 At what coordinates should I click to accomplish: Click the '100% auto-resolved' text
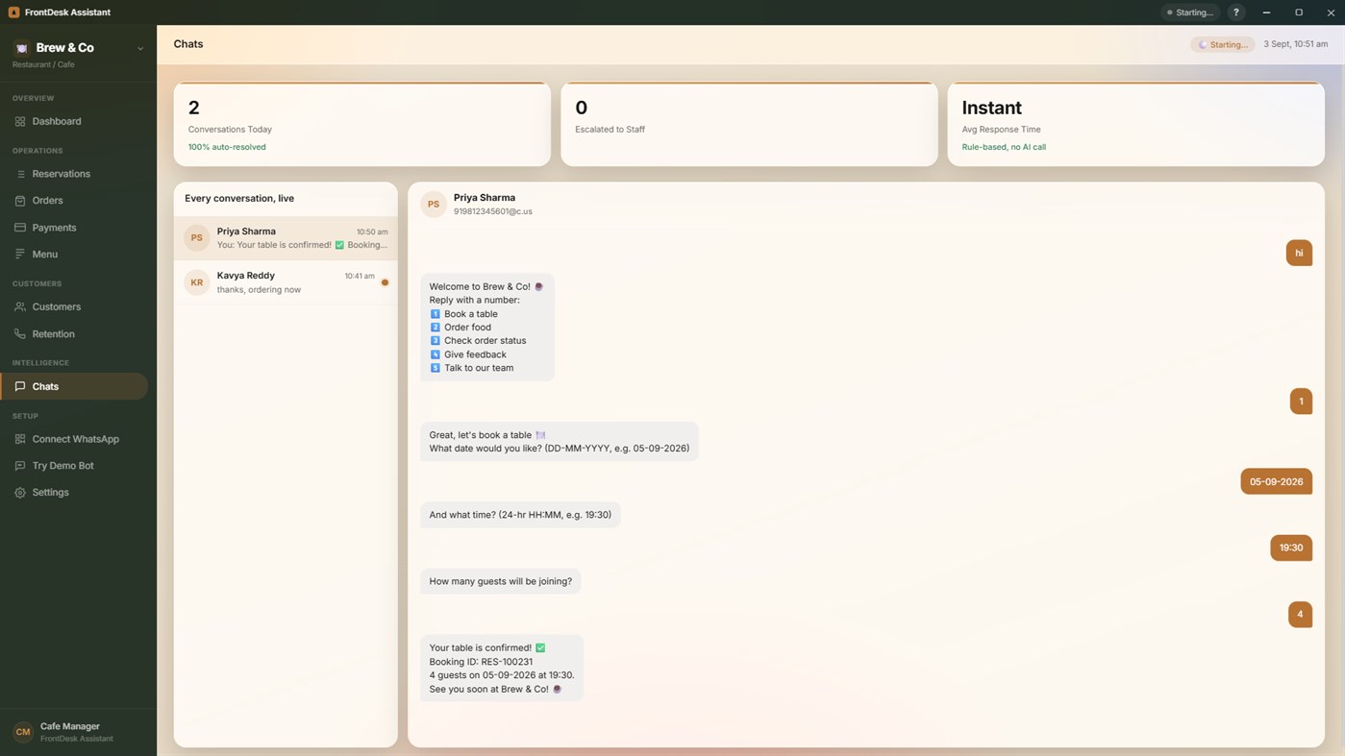coord(227,147)
